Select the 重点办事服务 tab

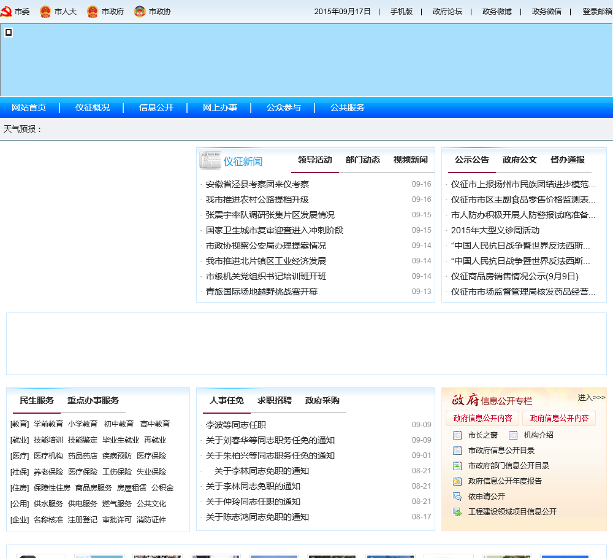point(93,400)
